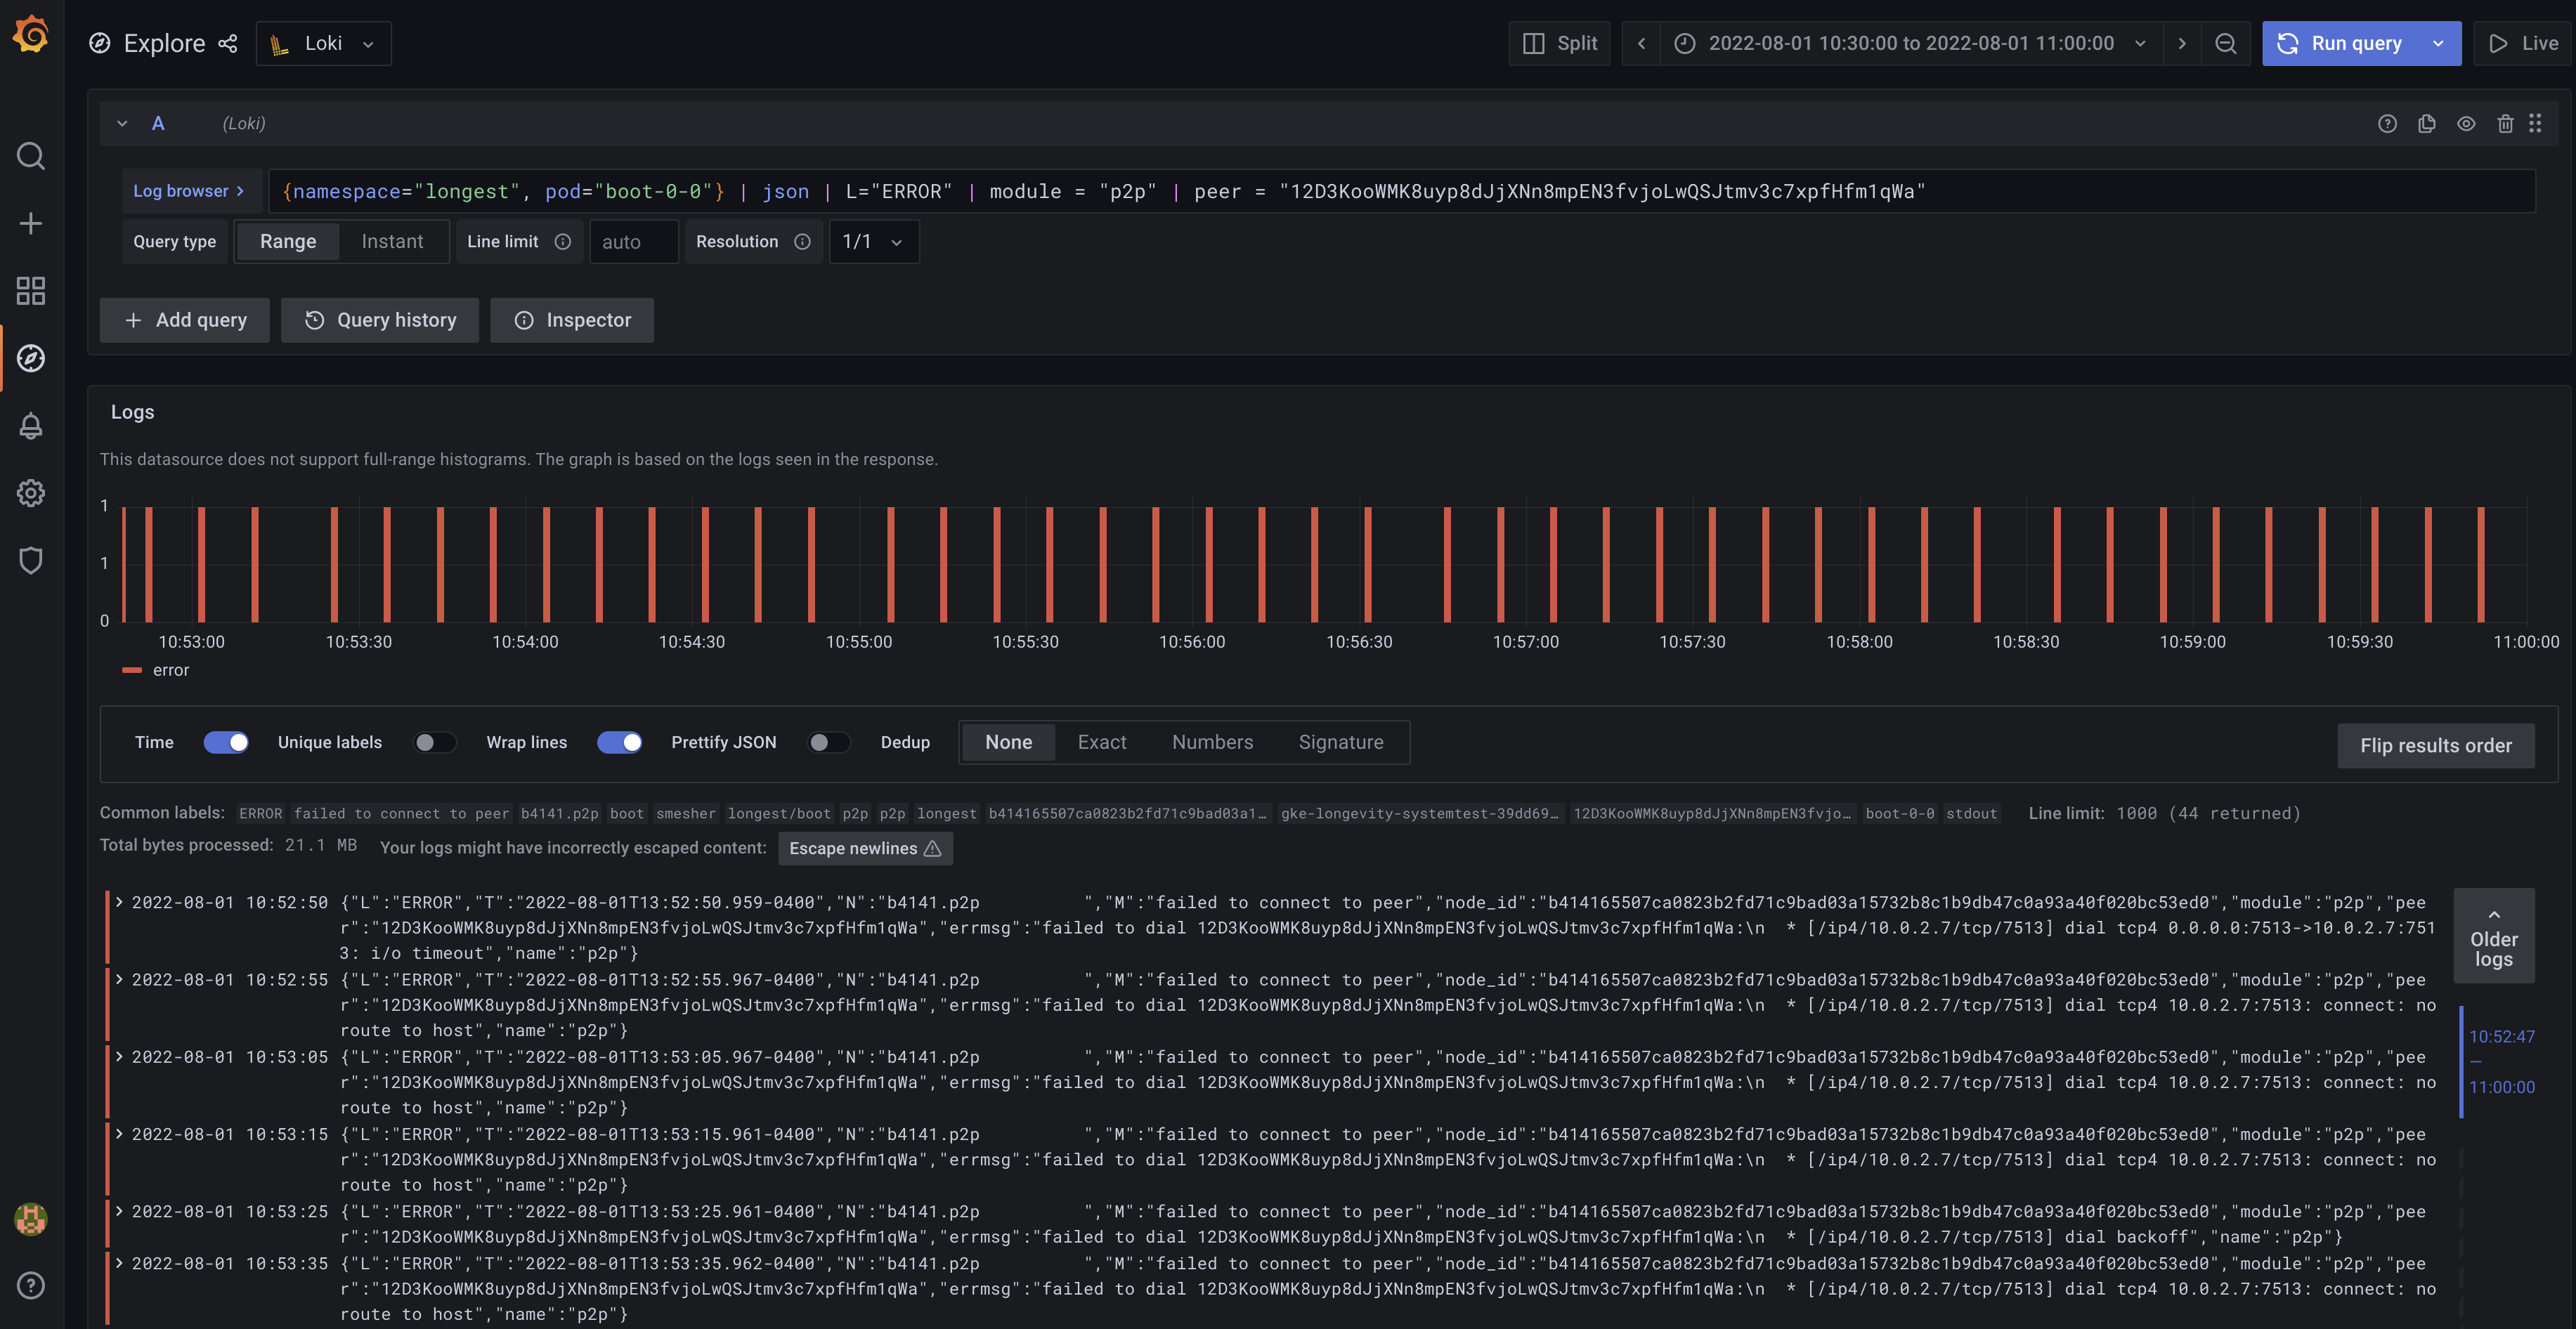Click the Flip results order button
This screenshot has width=2576, height=1329.
(x=2435, y=745)
